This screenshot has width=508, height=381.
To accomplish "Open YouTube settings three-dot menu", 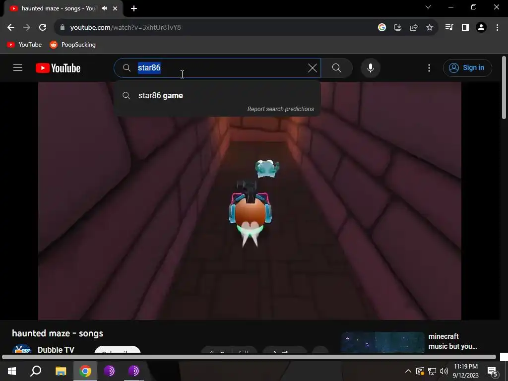I will [x=429, y=67].
